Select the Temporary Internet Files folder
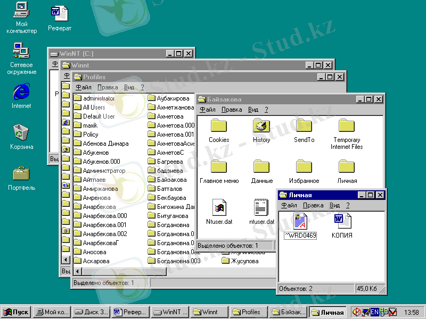The height and width of the screenshot is (319, 426). pos(347,127)
